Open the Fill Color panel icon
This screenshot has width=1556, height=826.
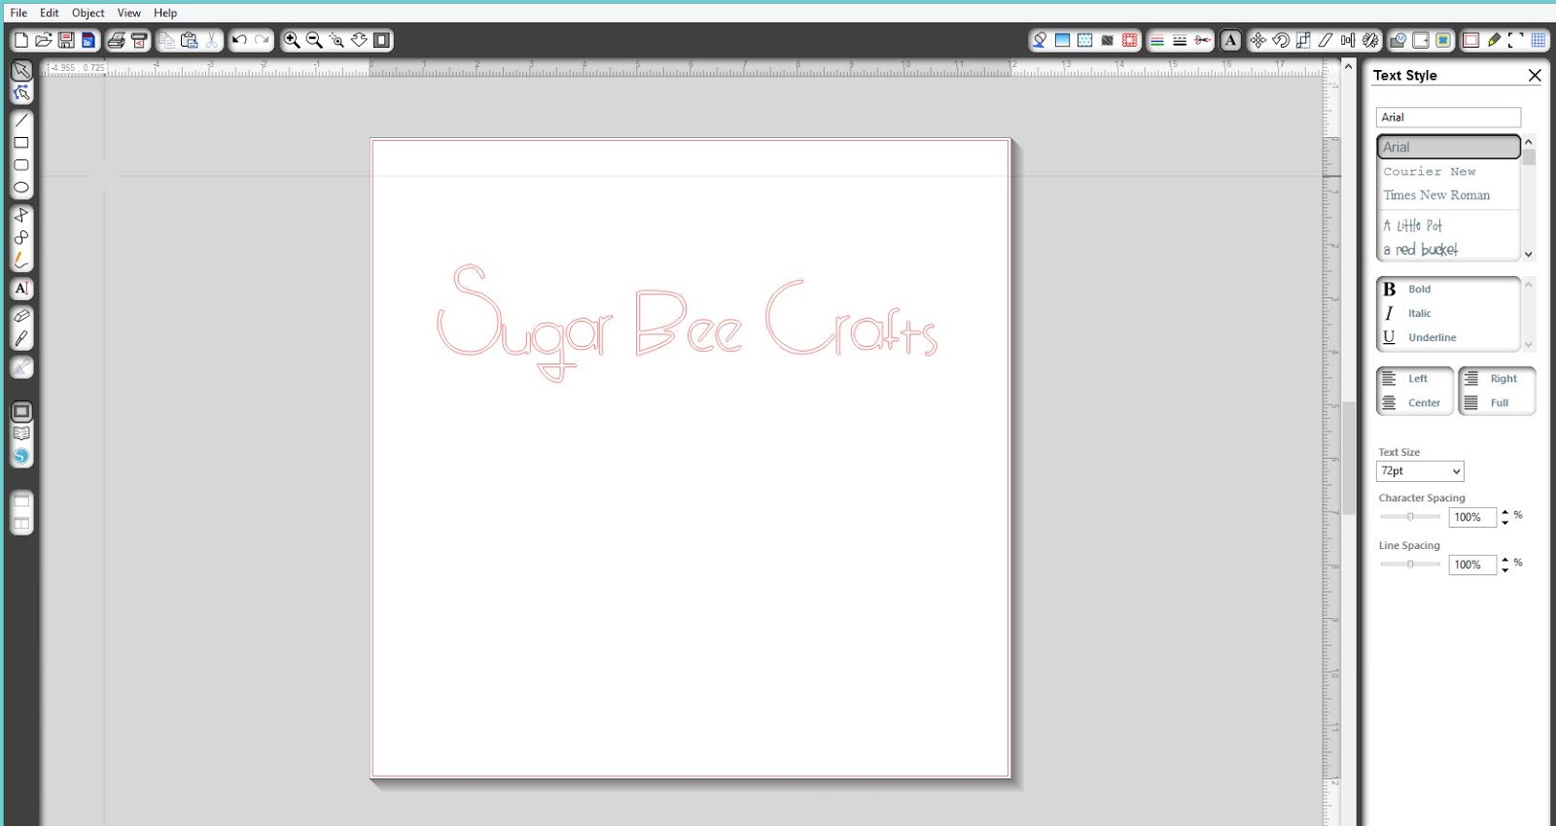[x=1040, y=40]
